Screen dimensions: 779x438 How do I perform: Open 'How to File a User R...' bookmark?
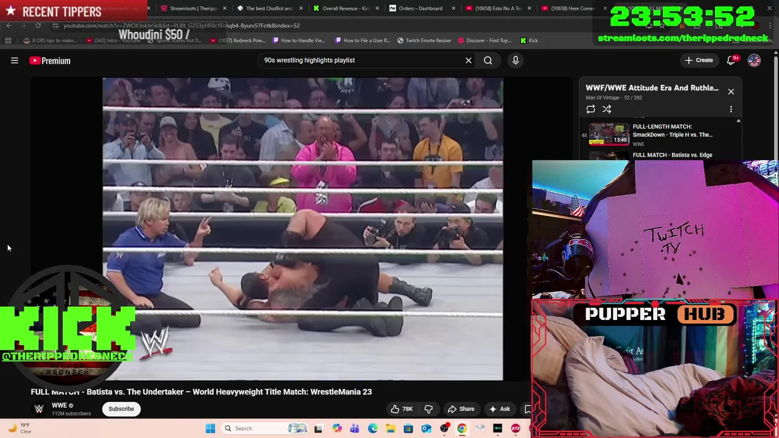(x=363, y=40)
